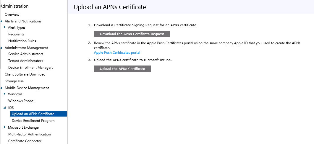
Task: Click the Upload an APNs Certificate page title
Action: tap(110, 7)
